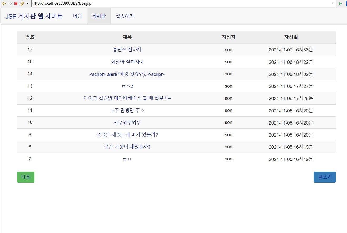The width and height of the screenshot is (347, 233).
Task: Open the 접속하기 menu item
Action: coord(124,16)
